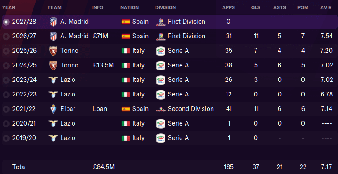338x174 pixels.
Task: Click the Serie A logo in 2022/23 row
Action: point(160,95)
